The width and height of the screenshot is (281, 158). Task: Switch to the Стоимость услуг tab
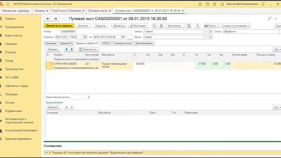122,43
